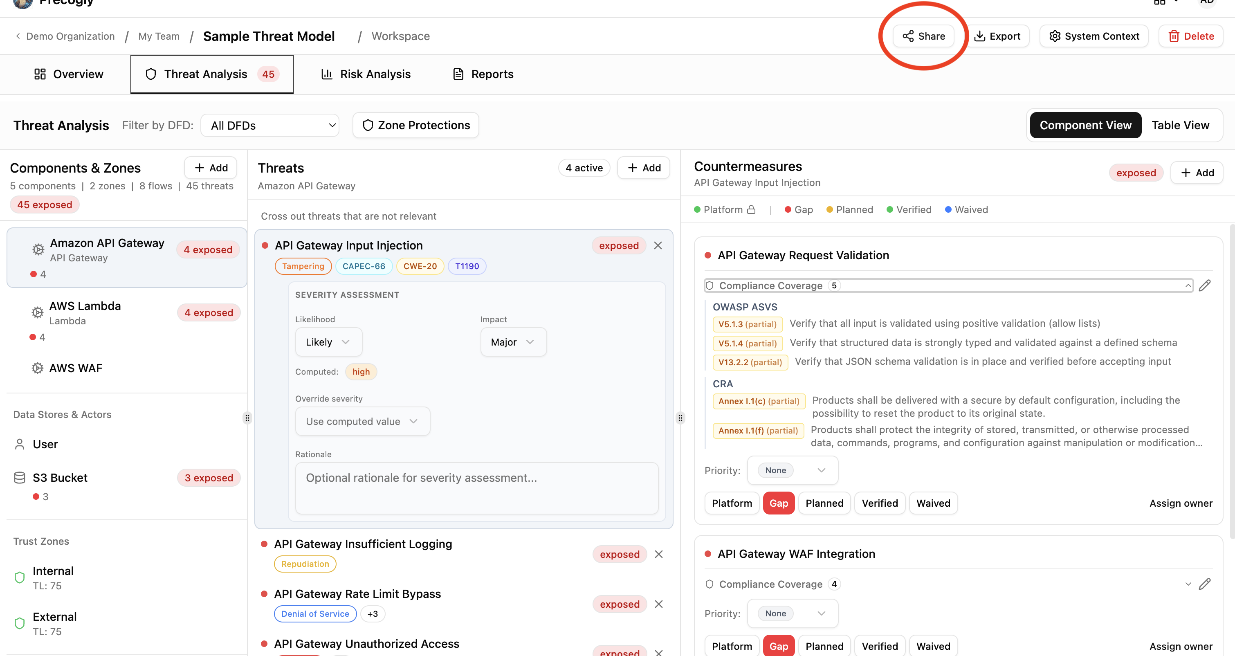
Task: Click the Repudiation tag
Action: [x=305, y=564]
